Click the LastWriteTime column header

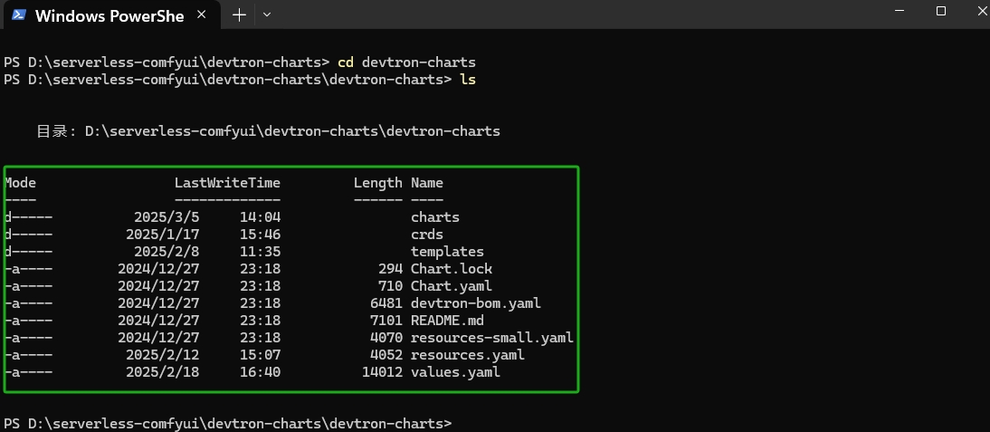[227, 183]
